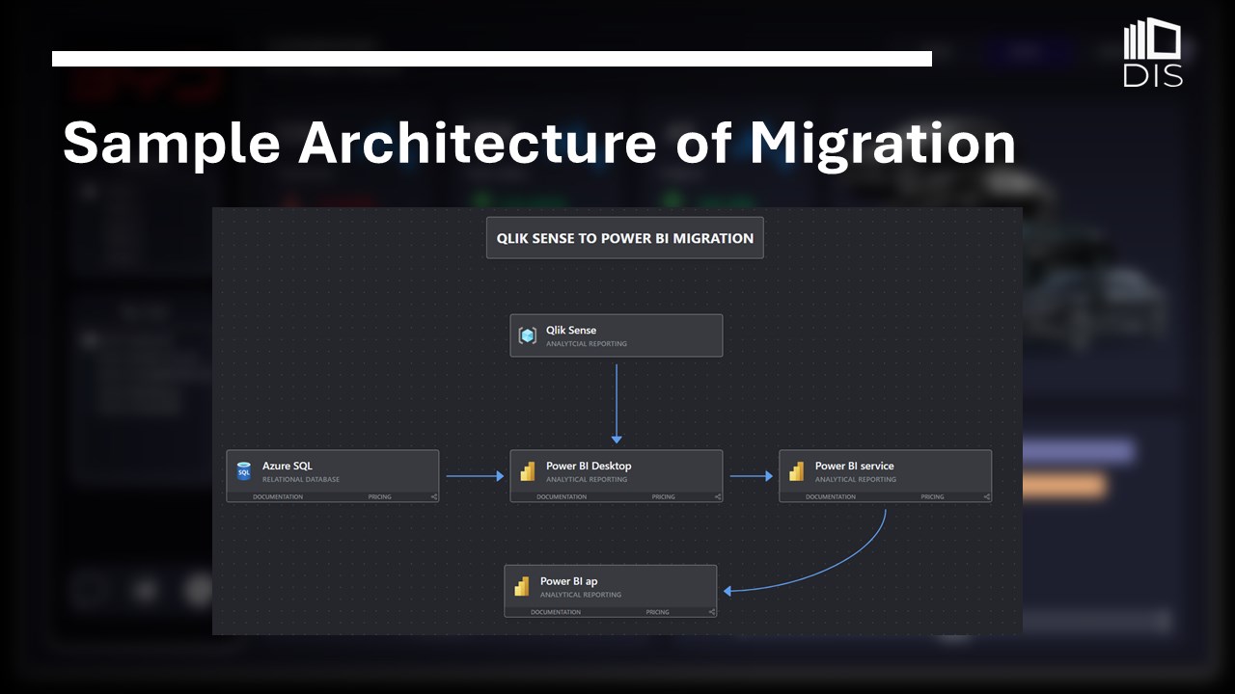The image size is (1235, 694).
Task: Open Documentation link on Power BI service node
Action: click(831, 497)
